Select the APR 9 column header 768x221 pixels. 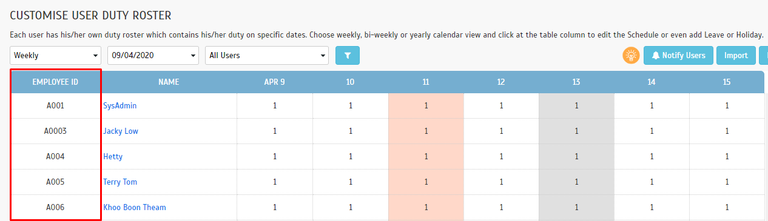click(x=275, y=82)
